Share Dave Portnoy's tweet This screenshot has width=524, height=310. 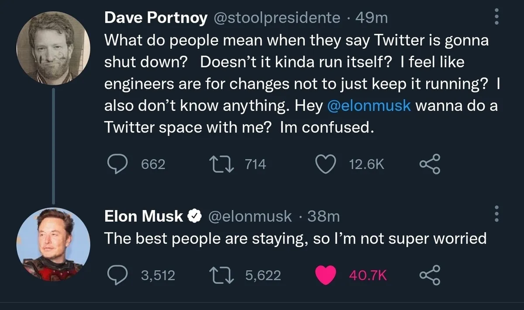(431, 164)
